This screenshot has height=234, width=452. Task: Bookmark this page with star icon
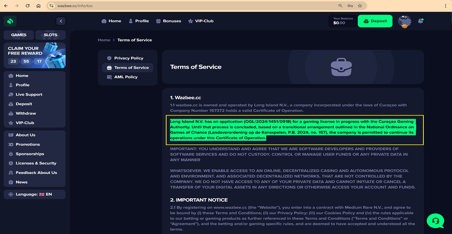click(360, 6)
